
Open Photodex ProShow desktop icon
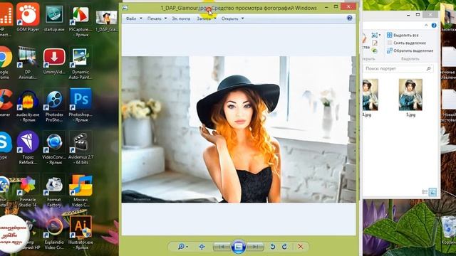[54, 106]
